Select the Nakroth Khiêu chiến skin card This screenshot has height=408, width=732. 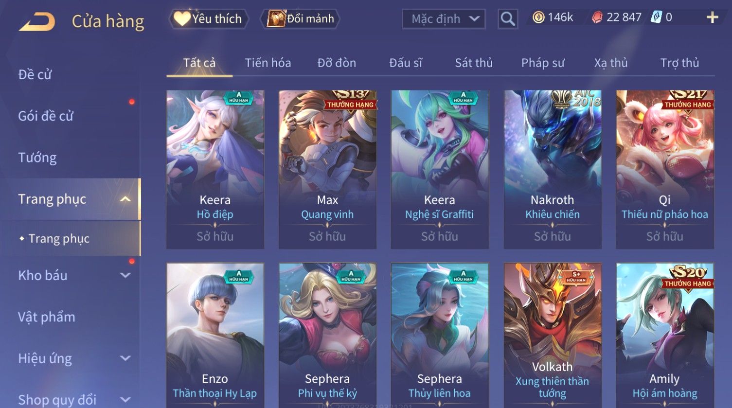coord(553,169)
